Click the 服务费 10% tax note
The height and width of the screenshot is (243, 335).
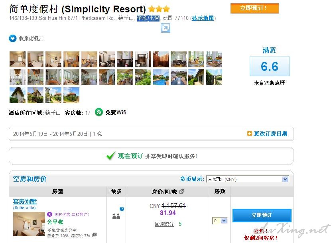coord(58,235)
